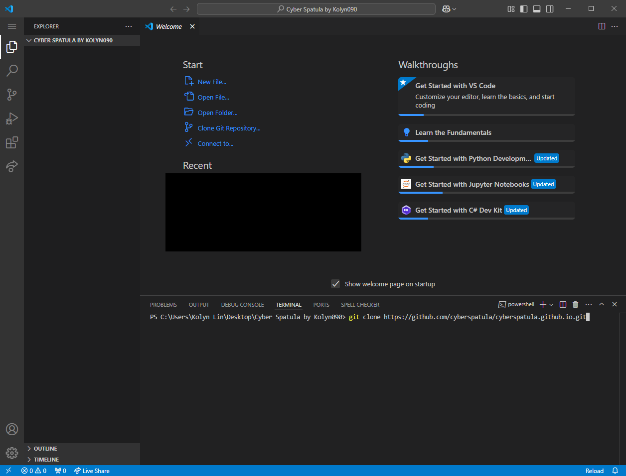Screen dimensions: 626x476
Task: Open the Source Control view
Action: pyautogui.click(x=12, y=95)
